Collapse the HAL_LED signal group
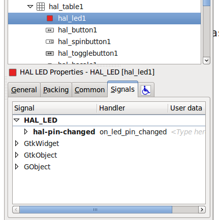219x220 pixels. coord(17,120)
